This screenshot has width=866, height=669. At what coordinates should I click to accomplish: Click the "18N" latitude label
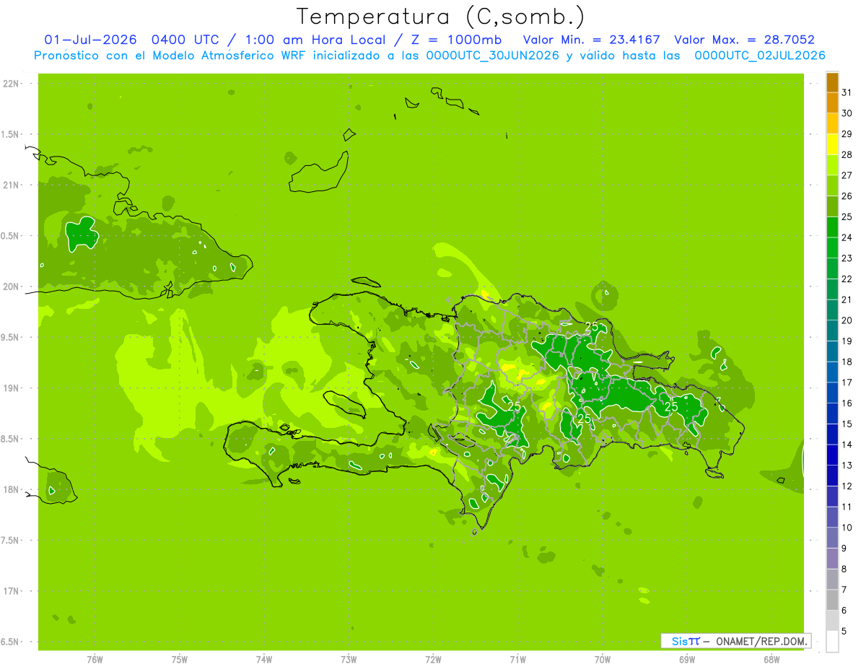11,489
